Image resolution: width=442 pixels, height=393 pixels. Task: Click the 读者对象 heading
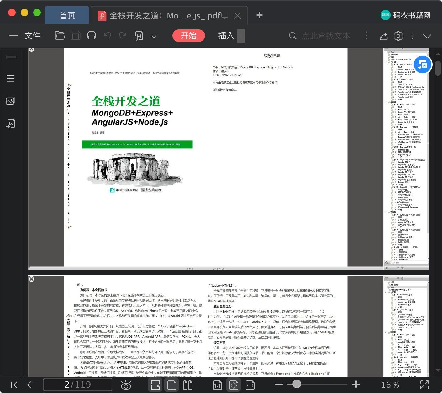click(219, 343)
